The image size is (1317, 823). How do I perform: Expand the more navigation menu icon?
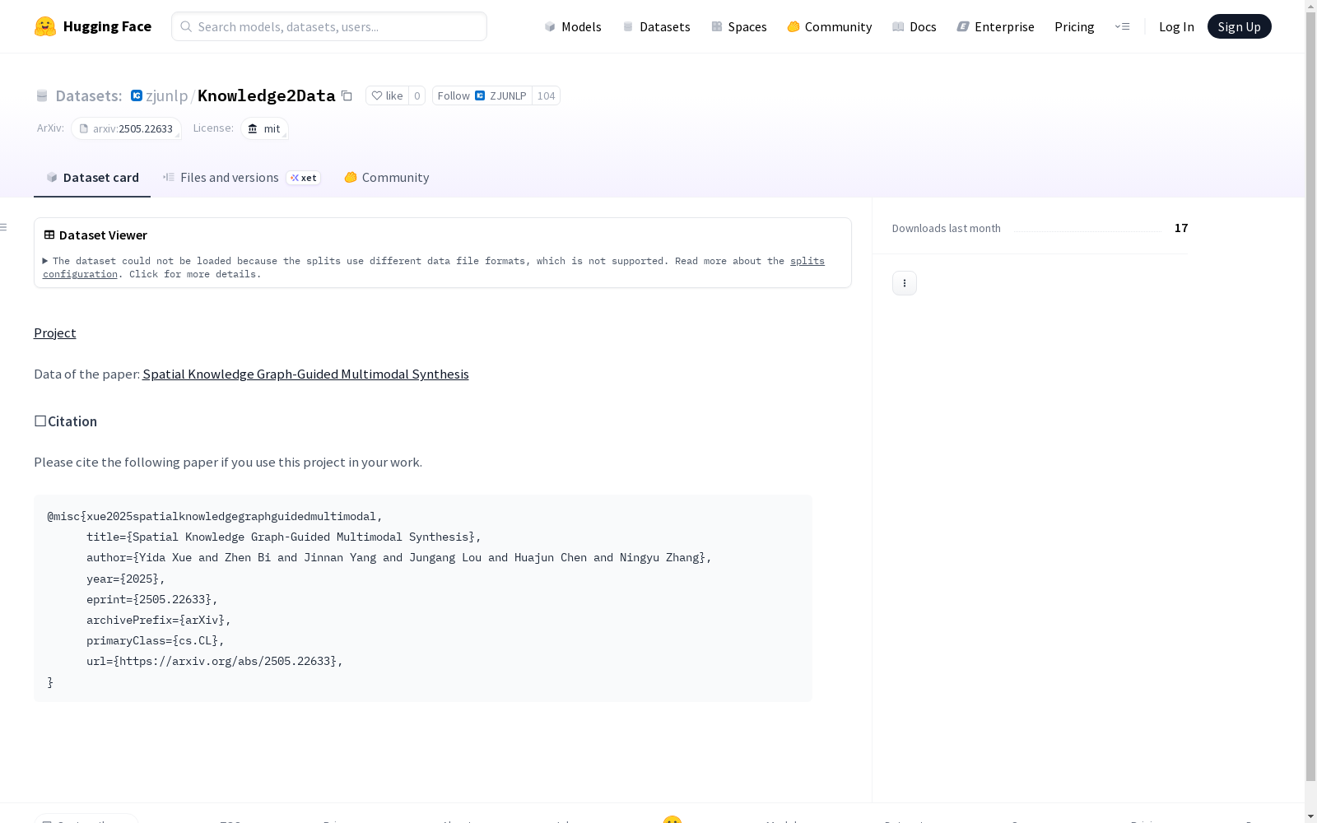[x=1122, y=26]
